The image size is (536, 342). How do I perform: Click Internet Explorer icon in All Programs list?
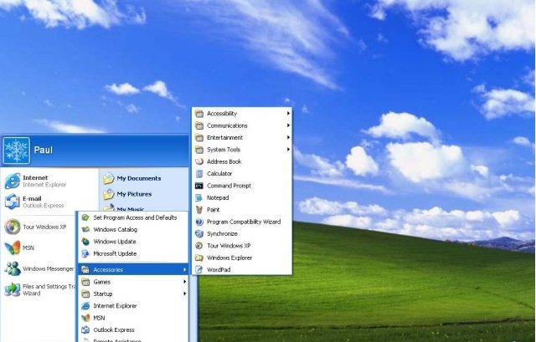click(x=85, y=306)
